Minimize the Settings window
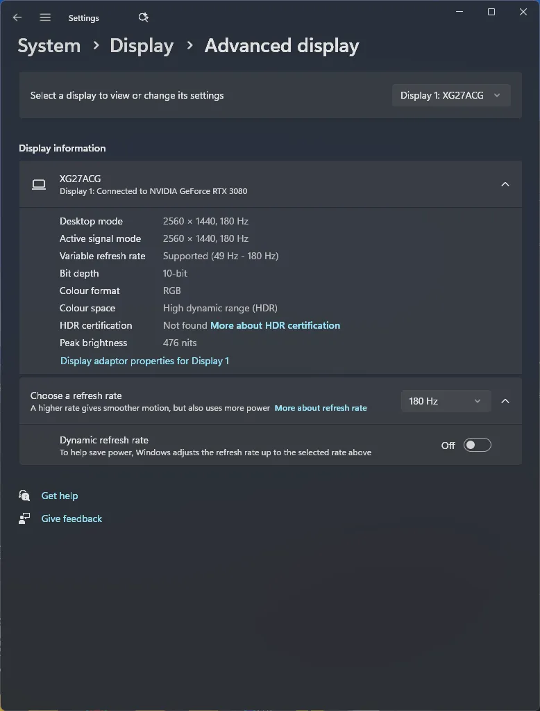 (459, 12)
